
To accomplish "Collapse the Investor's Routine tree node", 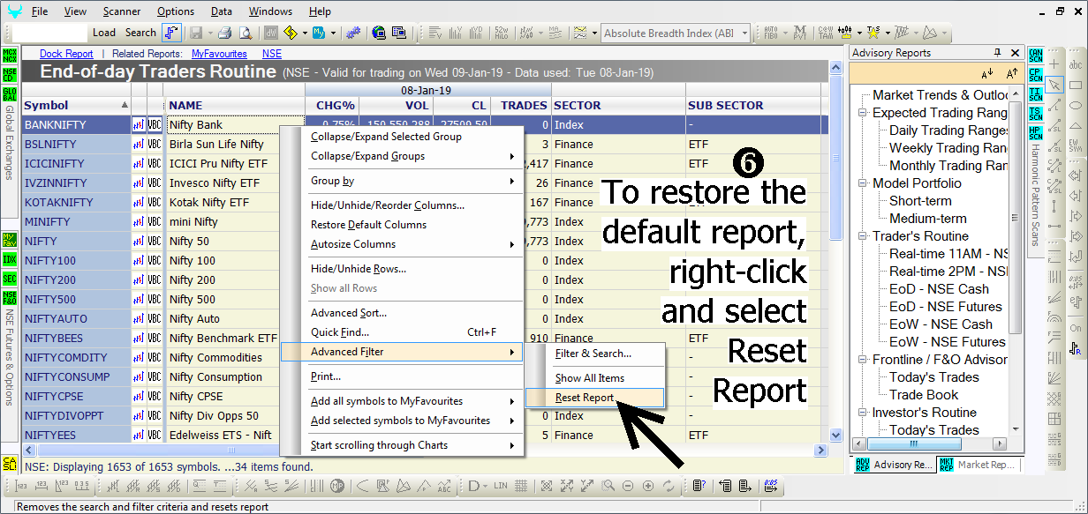I will click(x=863, y=413).
